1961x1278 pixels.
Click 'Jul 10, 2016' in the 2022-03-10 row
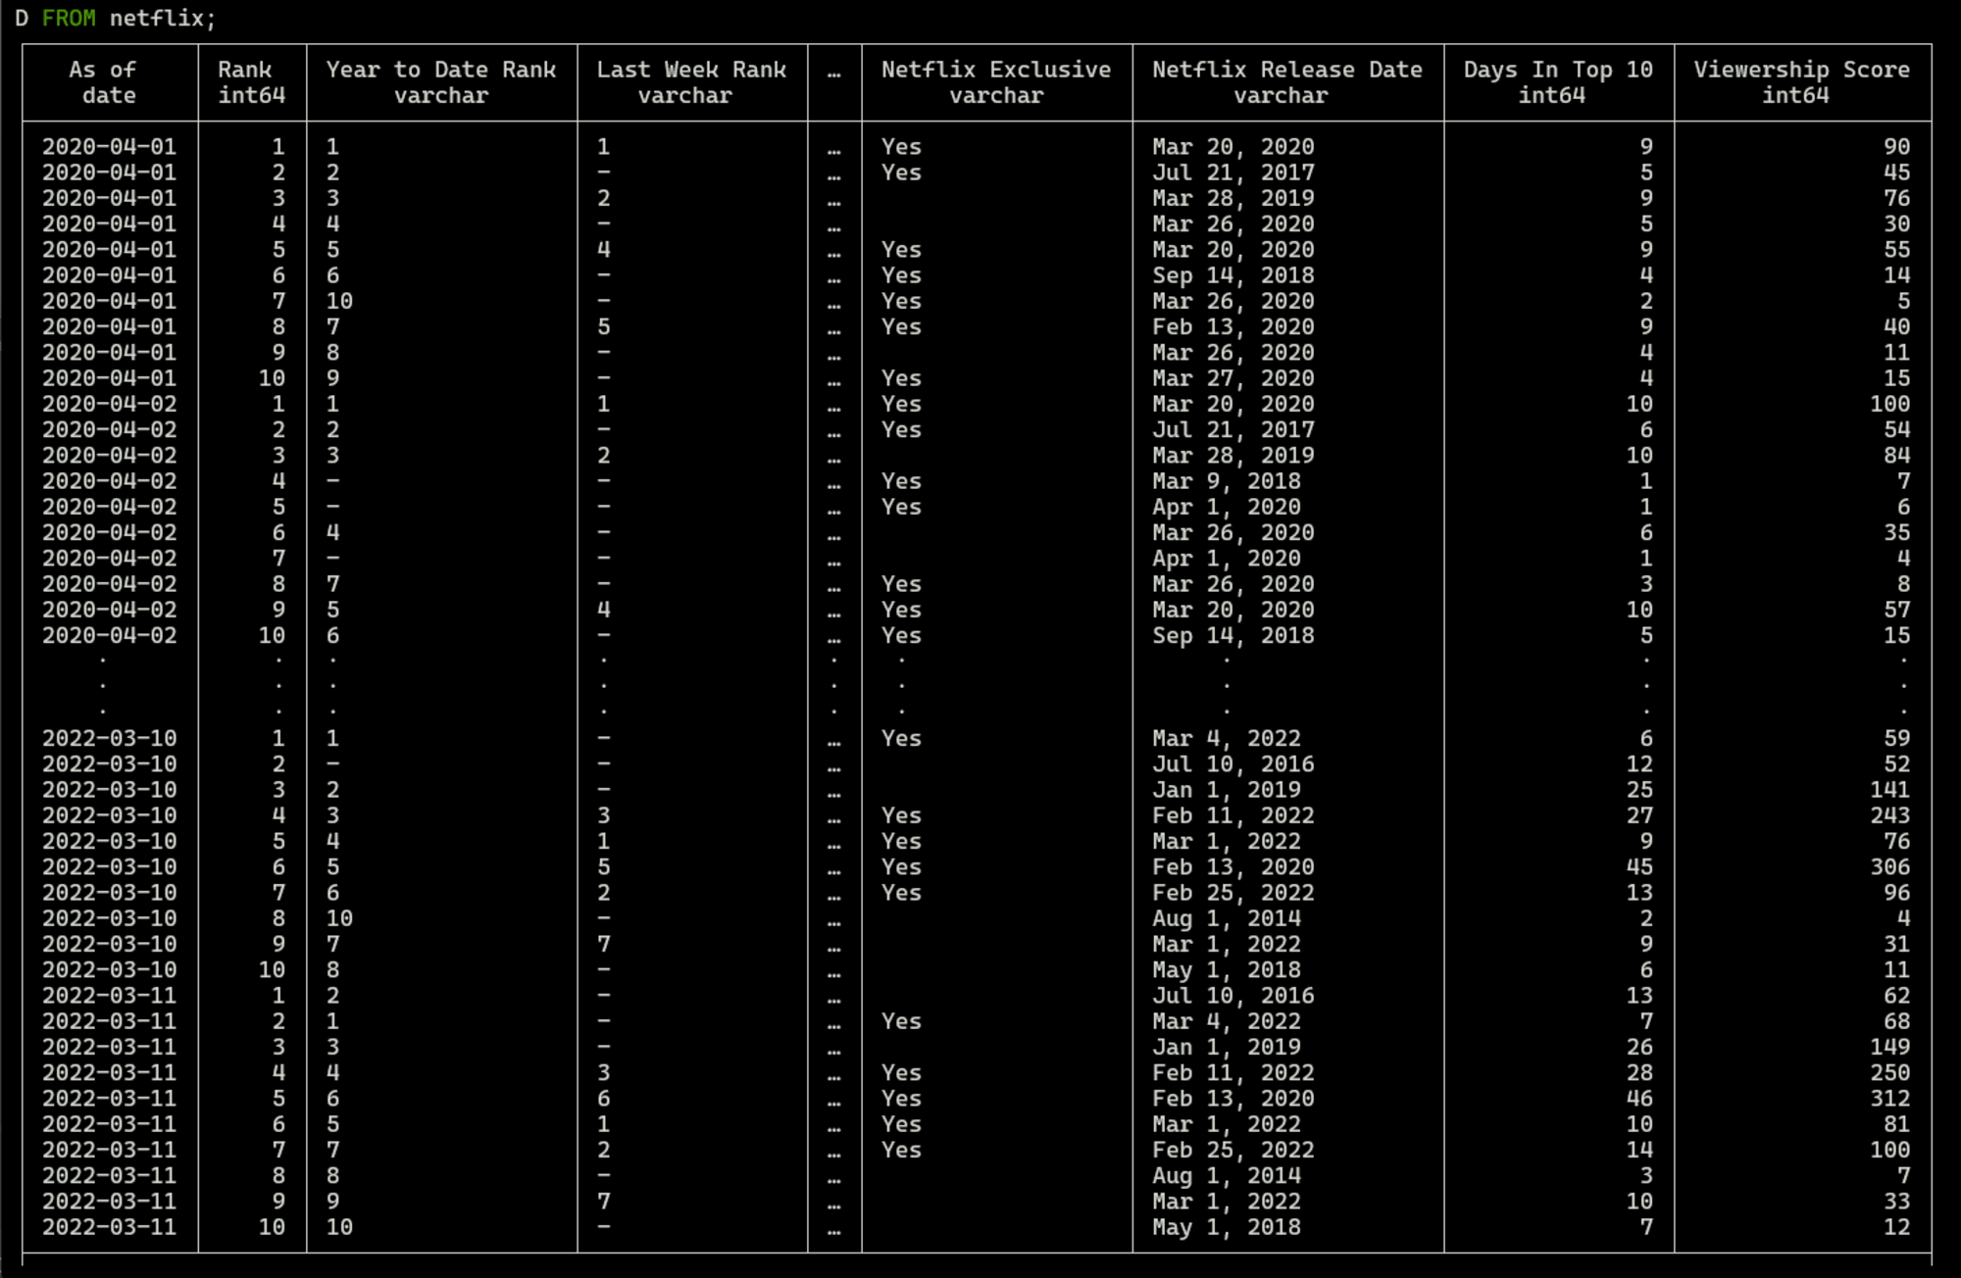point(1232,764)
